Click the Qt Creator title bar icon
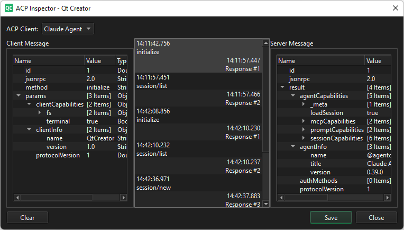 coord(9,8)
